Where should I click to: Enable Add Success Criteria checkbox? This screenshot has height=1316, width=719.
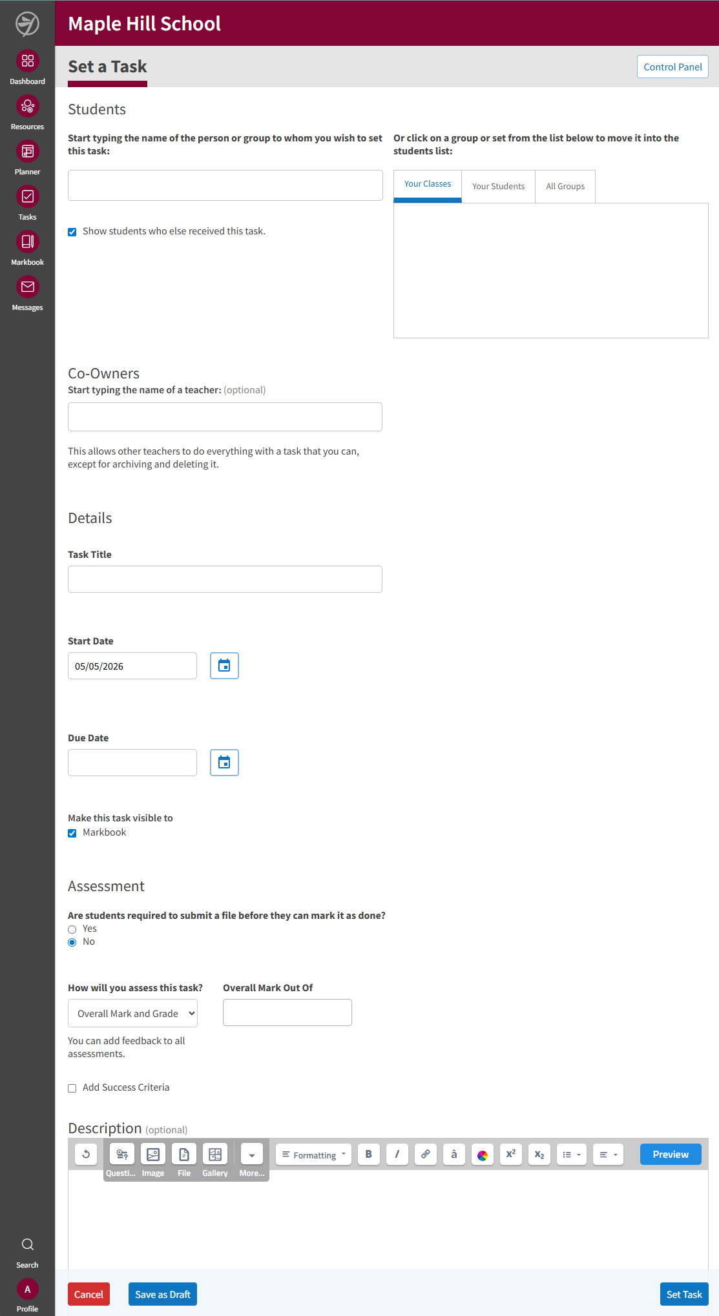[72, 1088]
